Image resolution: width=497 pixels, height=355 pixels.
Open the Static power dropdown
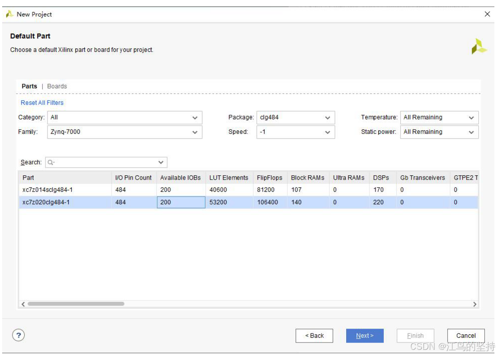439,132
